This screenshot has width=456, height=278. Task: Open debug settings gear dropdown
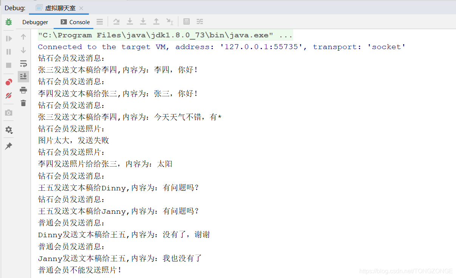(x=9, y=130)
